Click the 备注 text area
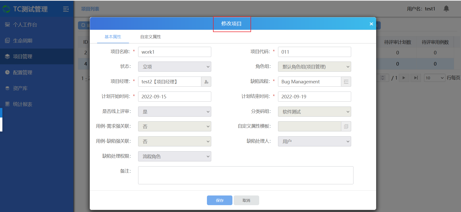This screenshot has width=461, height=212. 245,175
